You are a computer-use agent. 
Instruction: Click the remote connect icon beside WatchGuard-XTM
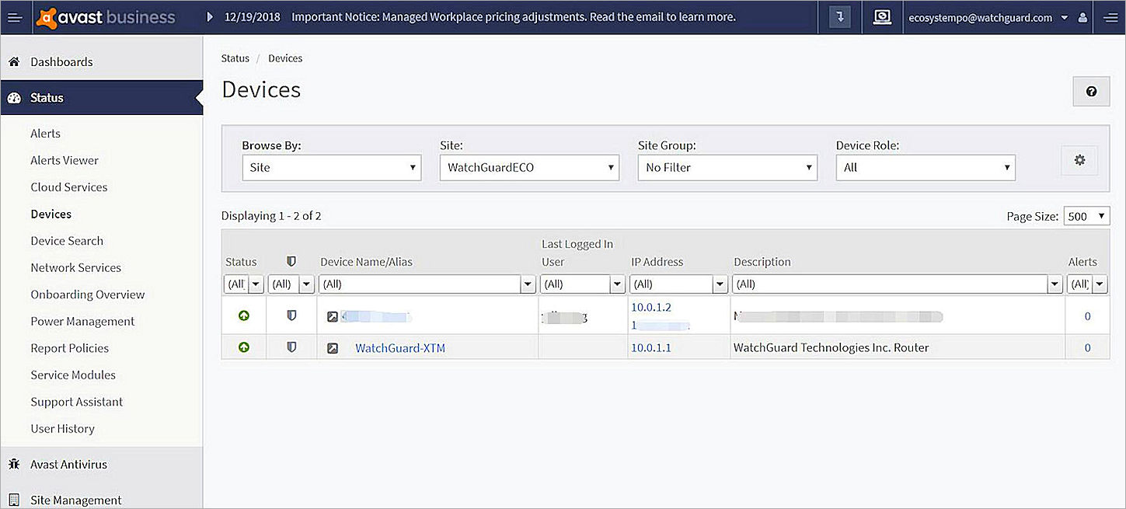point(333,347)
